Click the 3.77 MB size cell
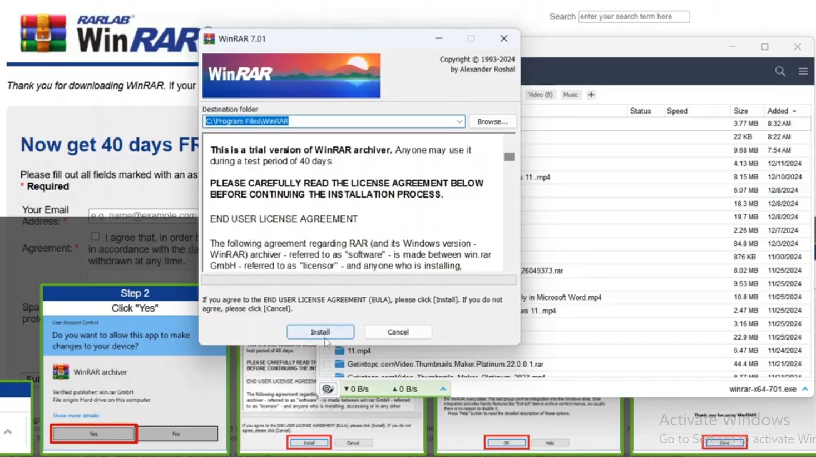The image size is (816, 457). 745,124
